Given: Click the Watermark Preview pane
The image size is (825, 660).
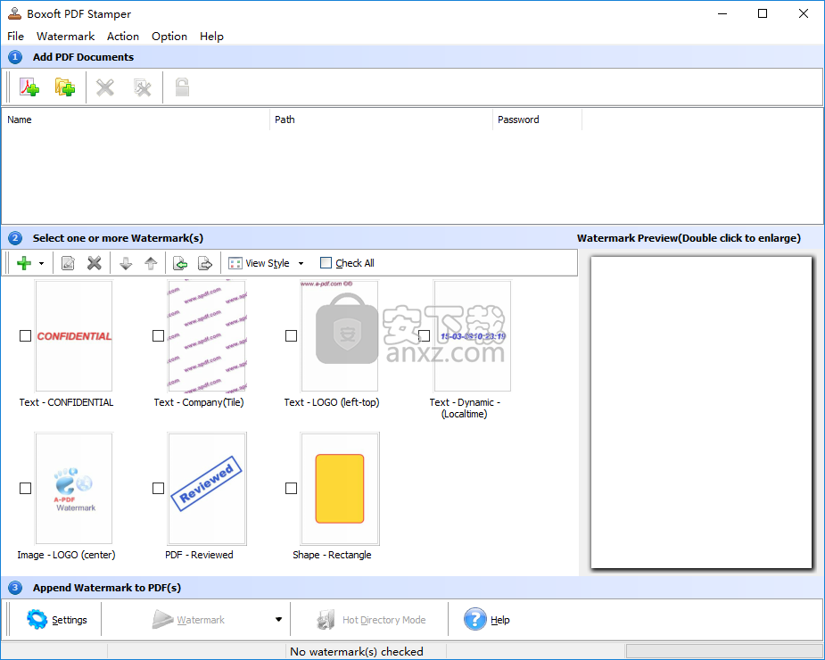Looking at the screenshot, I should [701, 412].
